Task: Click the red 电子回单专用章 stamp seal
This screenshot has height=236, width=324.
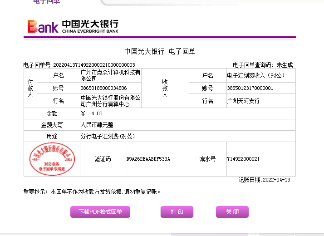Action: coord(51,159)
